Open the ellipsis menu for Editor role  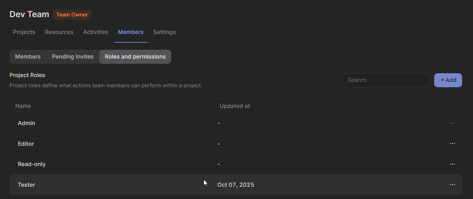[x=452, y=144]
